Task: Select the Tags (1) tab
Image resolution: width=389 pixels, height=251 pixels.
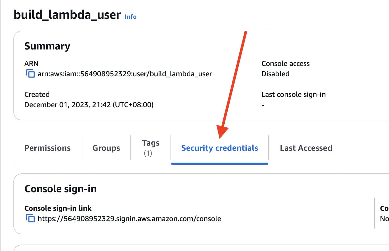Action: pos(151,148)
